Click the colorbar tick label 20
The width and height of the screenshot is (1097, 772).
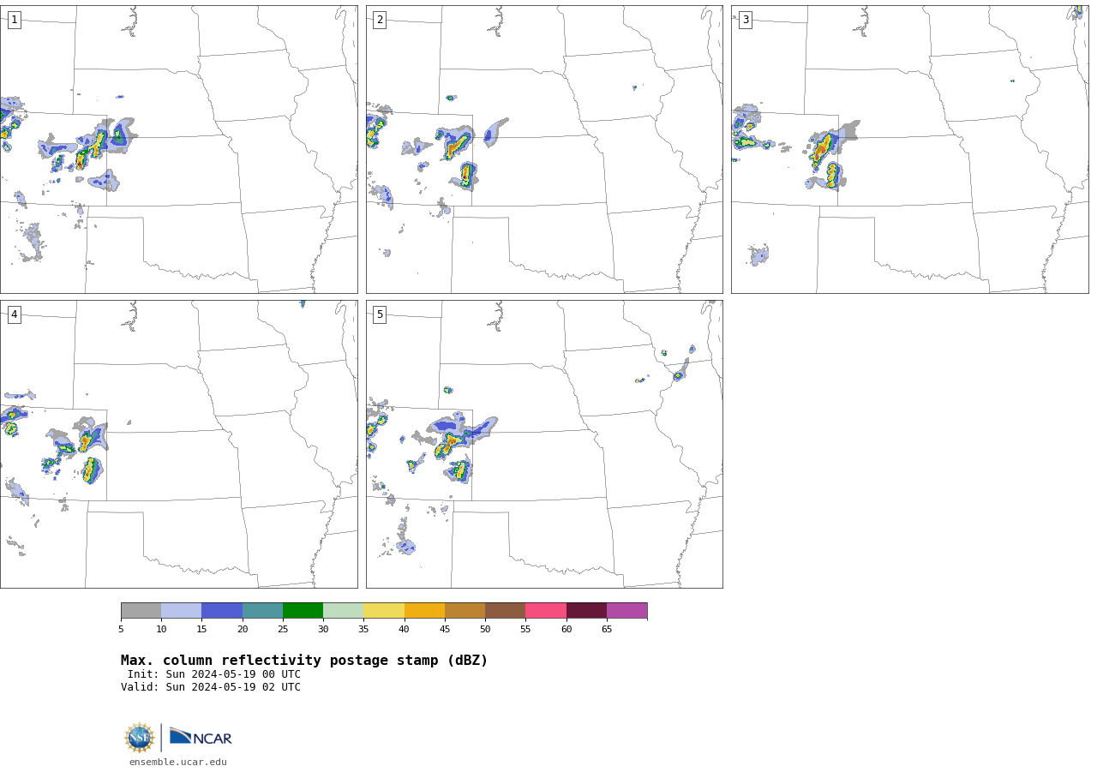pos(243,630)
